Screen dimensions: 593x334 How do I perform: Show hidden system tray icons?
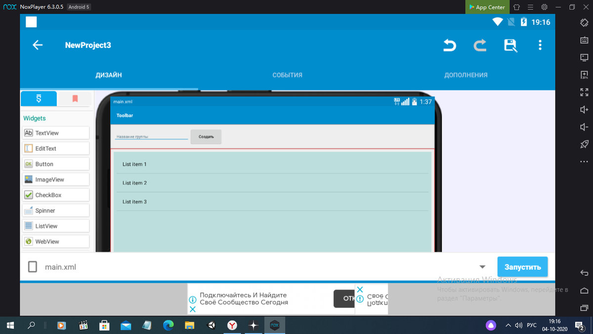coord(508,326)
